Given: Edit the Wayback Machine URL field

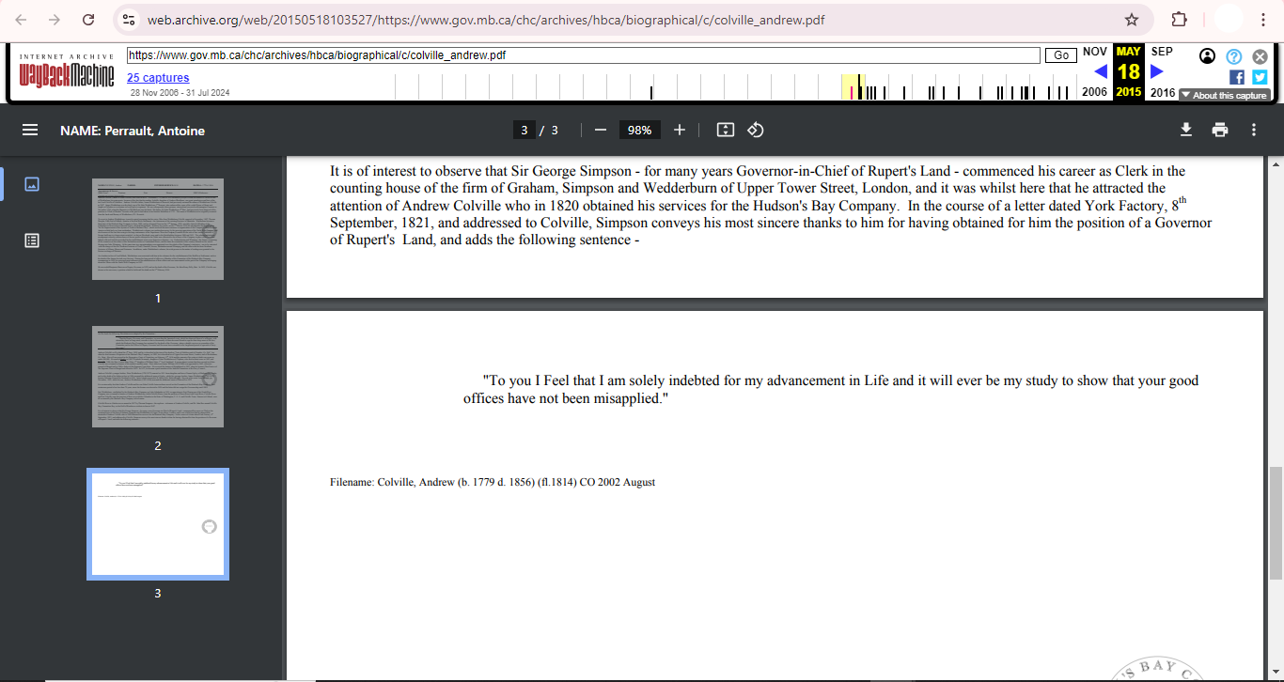Looking at the screenshot, I should (x=583, y=55).
